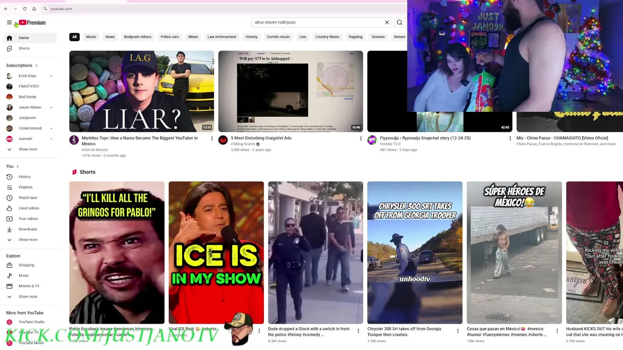Click the YouTube Premium logo
Image resolution: width=623 pixels, height=350 pixels.
point(32,22)
